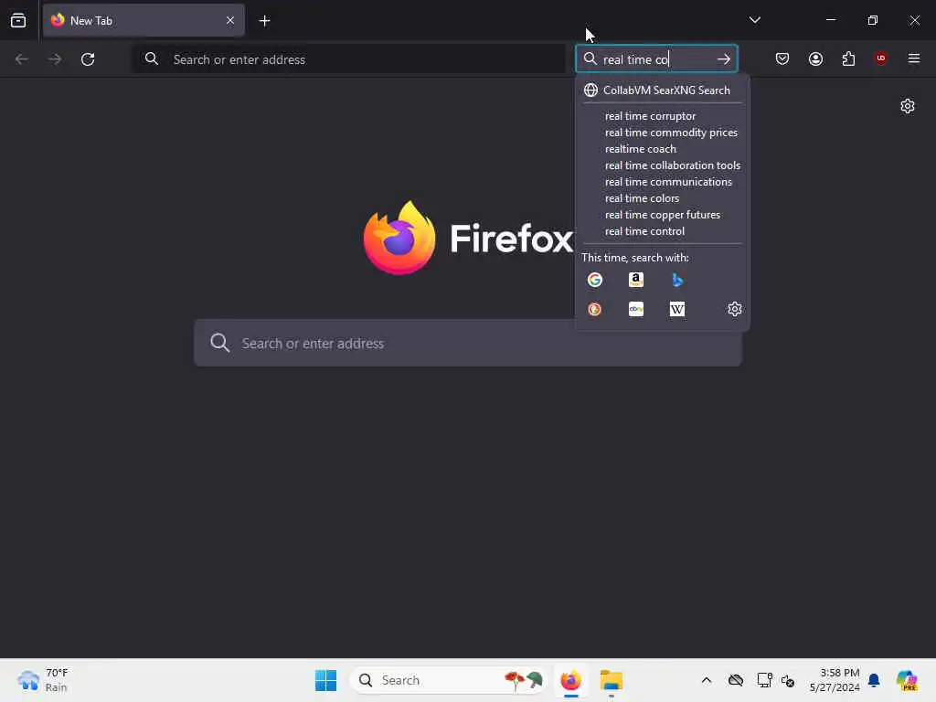Click the center page search field
The image size is (936, 702).
[467, 344]
